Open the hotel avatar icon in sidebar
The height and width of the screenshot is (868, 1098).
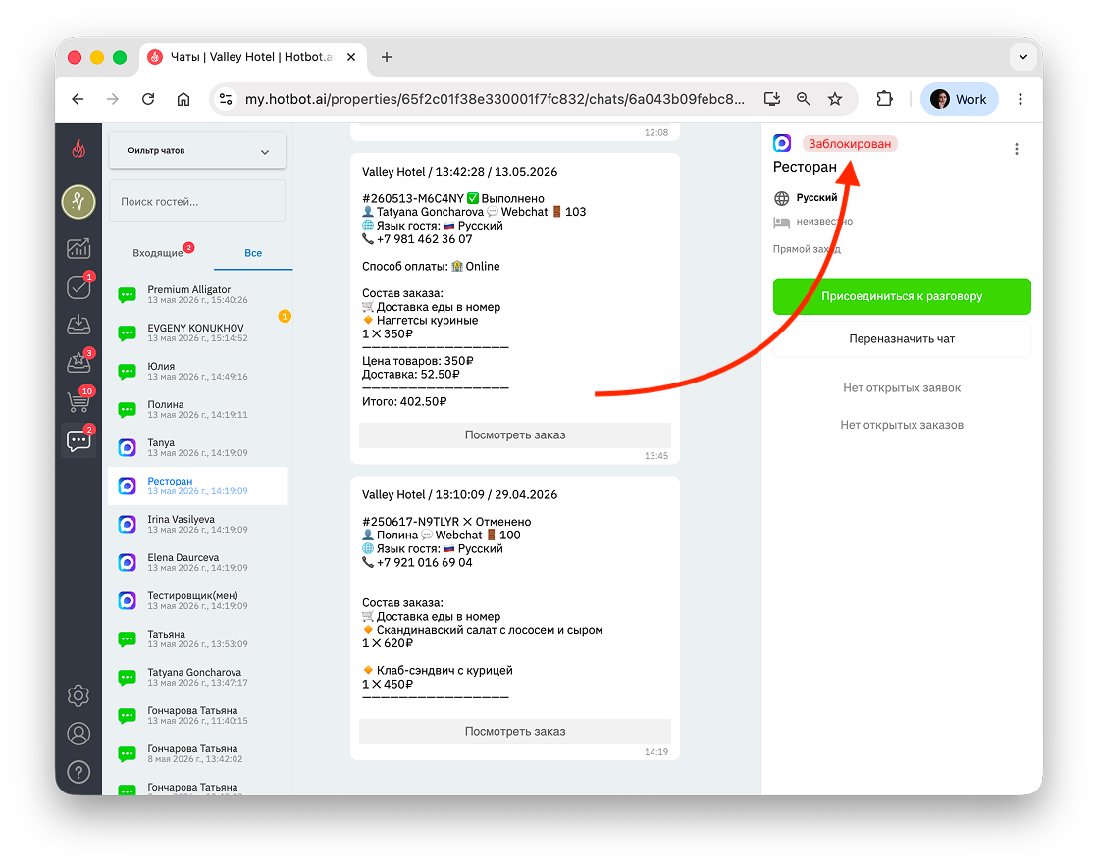coord(78,202)
